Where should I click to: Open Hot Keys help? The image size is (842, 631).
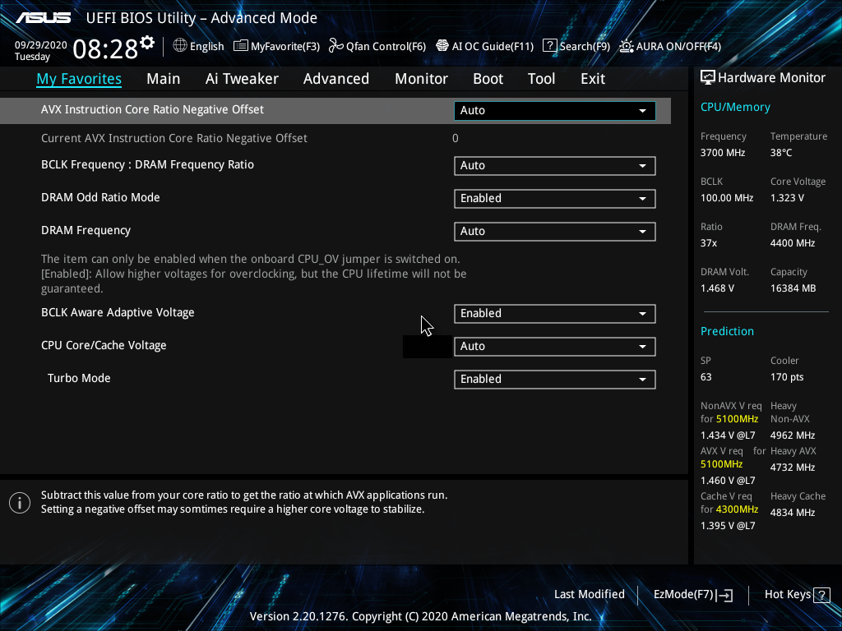point(797,595)
